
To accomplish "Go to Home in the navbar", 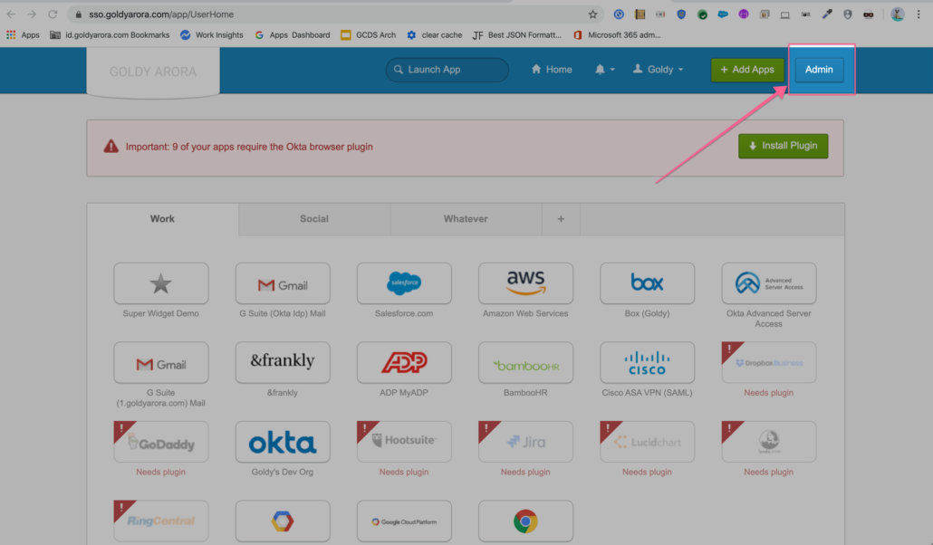I will pos(552,70).
